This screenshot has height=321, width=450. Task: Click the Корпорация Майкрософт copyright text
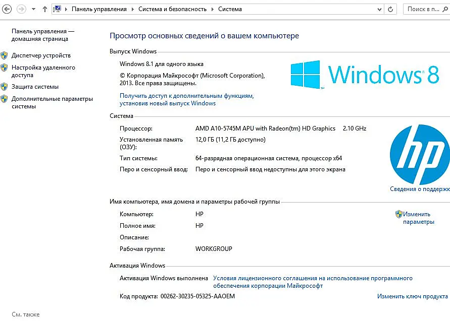pos(192,79)
